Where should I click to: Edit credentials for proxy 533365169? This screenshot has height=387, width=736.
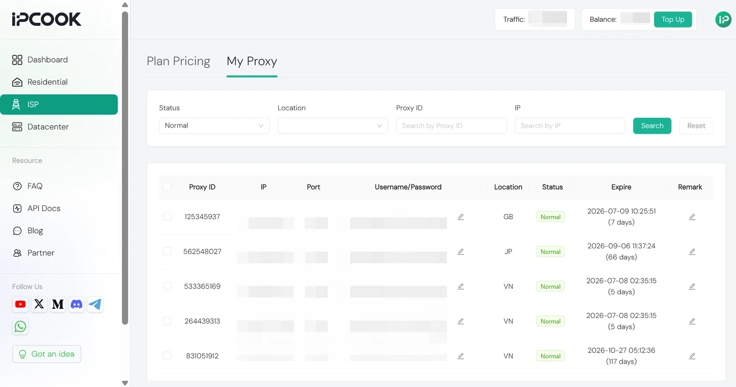[x=461, y=286]
